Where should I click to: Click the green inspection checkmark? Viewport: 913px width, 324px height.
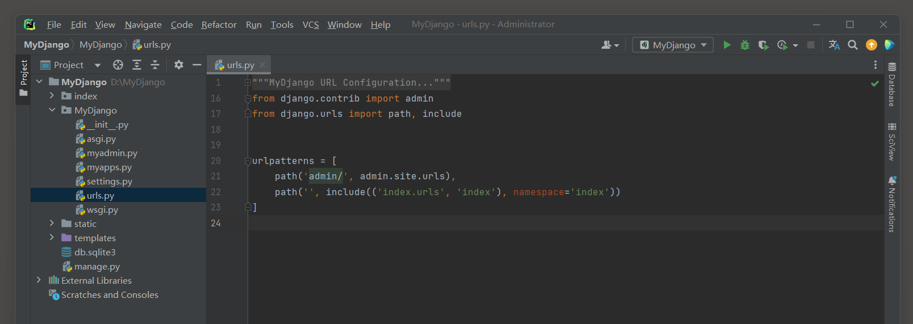[875, 83]
